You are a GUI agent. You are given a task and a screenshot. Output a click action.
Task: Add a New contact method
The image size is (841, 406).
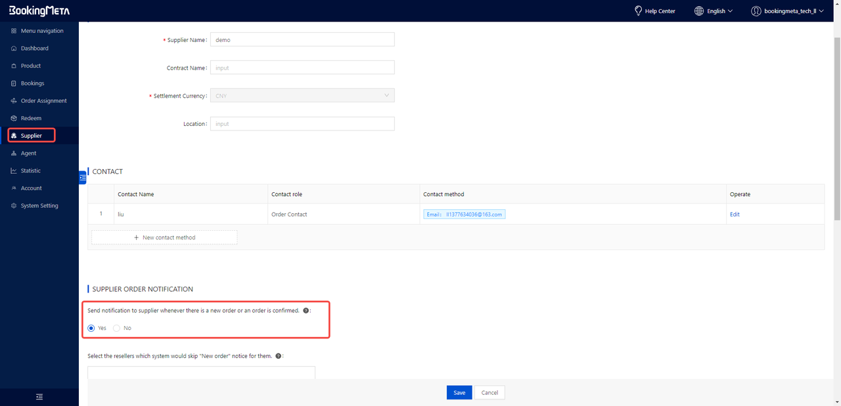[x=164, y=237]
